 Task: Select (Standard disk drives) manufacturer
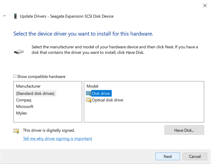35,93
